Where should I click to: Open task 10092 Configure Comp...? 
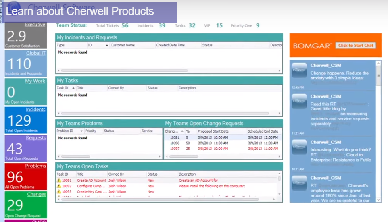[167, 186]
